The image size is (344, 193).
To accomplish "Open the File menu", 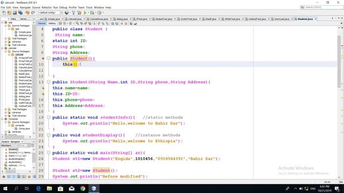I will [3, 8].
